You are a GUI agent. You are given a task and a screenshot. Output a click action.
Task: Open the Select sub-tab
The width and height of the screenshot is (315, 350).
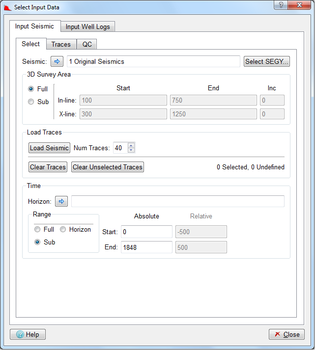tap(31, 44)
